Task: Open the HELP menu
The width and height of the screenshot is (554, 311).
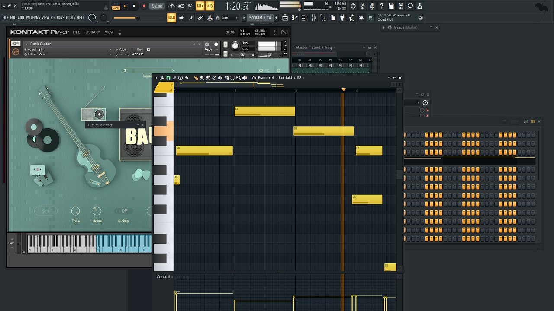Action: click(x=81, y=18)
